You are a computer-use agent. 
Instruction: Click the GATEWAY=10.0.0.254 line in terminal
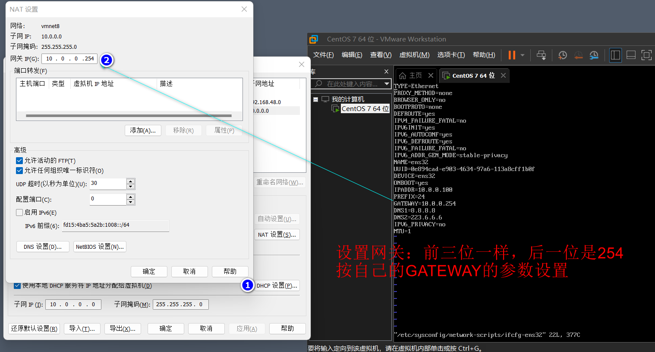click(x=425, y=203)
